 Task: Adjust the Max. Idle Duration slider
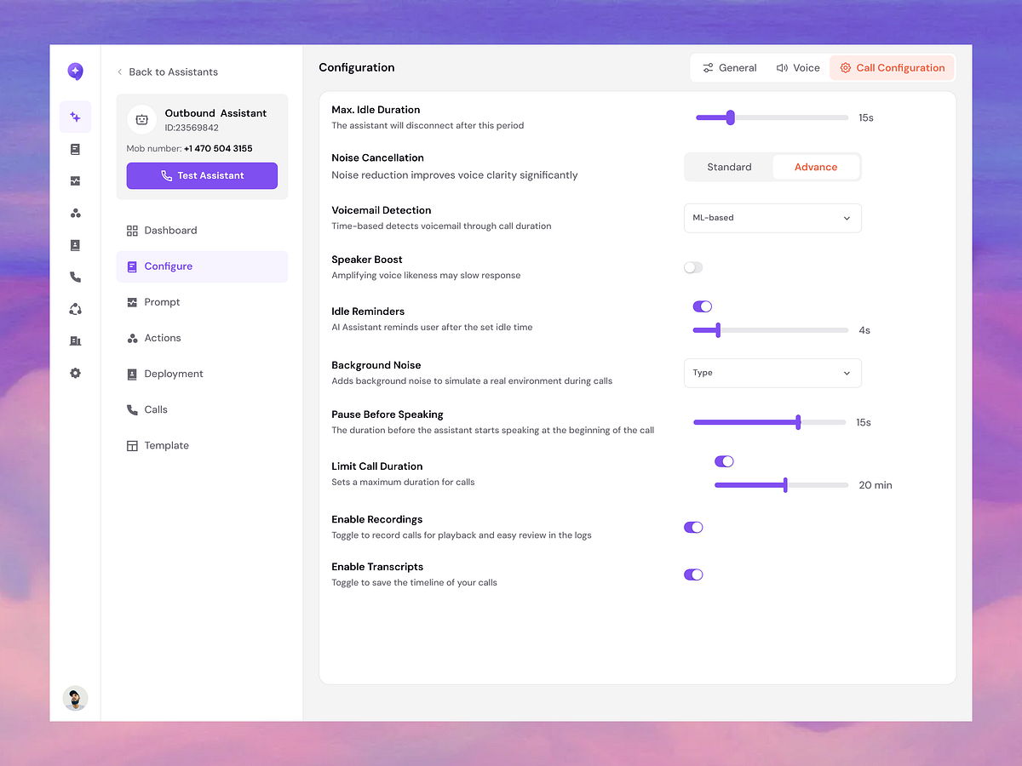pos(730,117)
